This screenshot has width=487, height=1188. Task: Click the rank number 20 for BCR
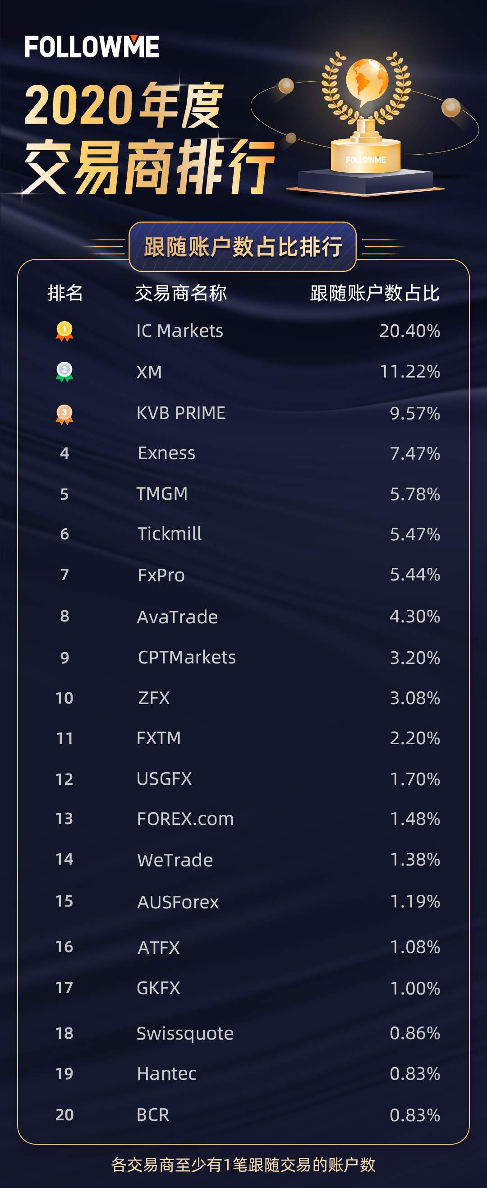point(64,1114)
